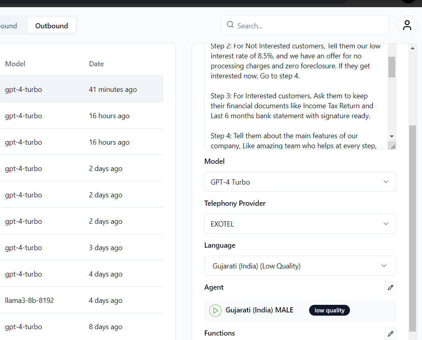Edit the Agent with pencil icon
This screenshot has width=422, height=340.
tap(390, 288)
